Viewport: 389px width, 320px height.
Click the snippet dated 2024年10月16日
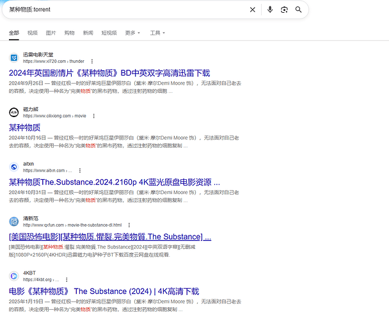pos(123,141)
